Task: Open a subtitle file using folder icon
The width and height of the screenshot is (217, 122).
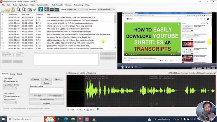Action: click(x=7, y=9)
